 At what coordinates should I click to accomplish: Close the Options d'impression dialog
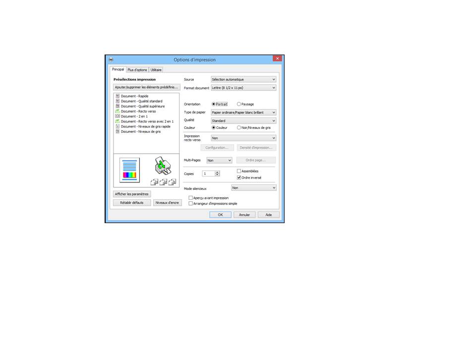[x=277, y=59]
